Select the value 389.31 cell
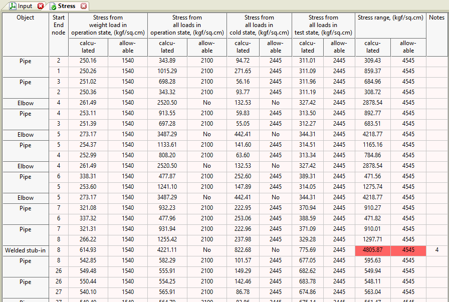The width and height of the screenshot is (449, 302). pos(308,176)
